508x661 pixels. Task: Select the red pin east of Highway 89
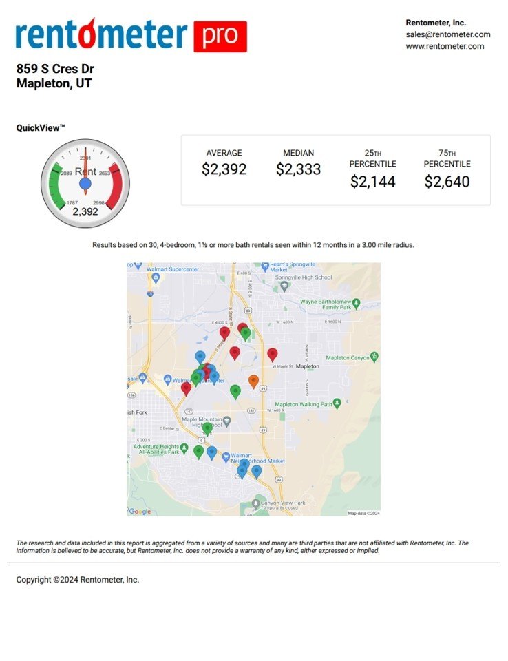(273, 355)
